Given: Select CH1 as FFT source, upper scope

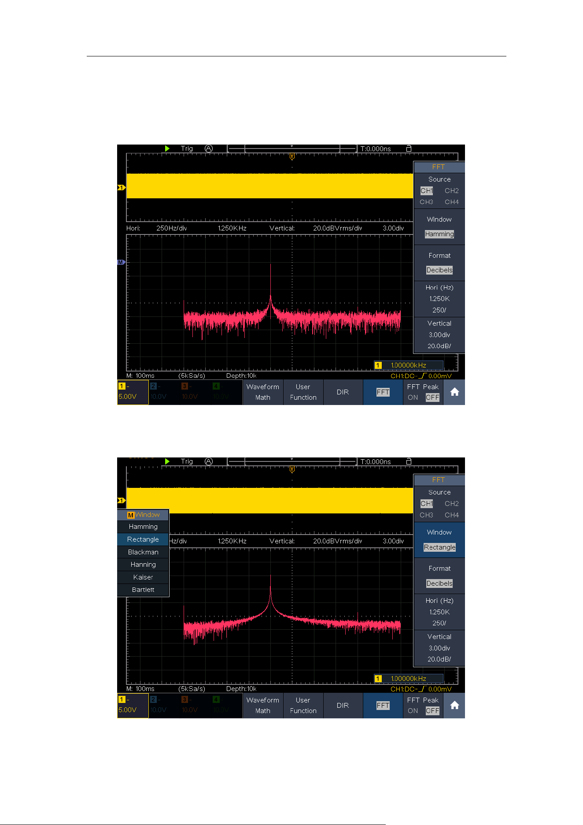Looking at the screenshot, I should pos(427,191).
